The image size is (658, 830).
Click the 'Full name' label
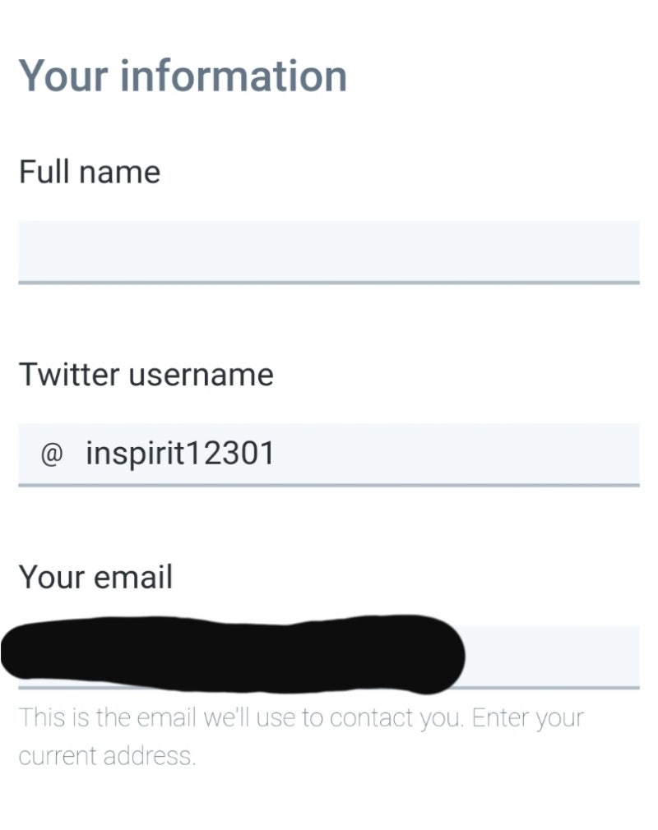click(x=89, y=173)
